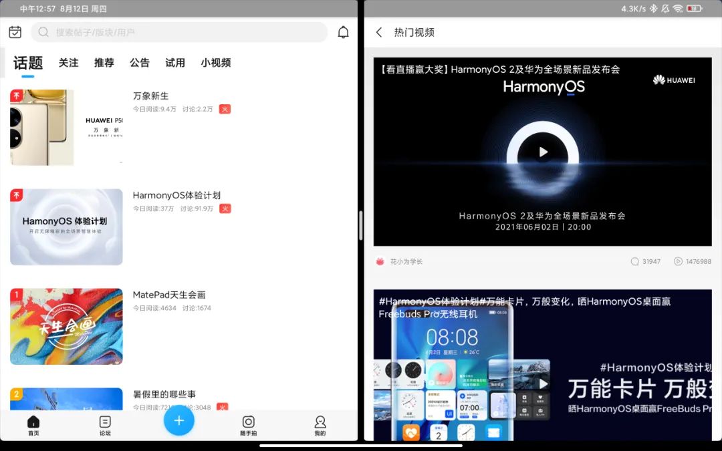Tap the battery indicator in the status bar

click(x=695, y=8)
